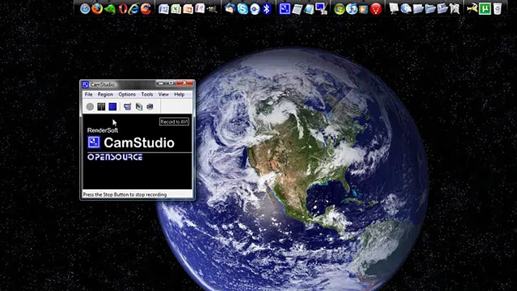The height and width of the screenshot is (291, 517).
Task: Launch Skype from the dock
Action: click(242, 8)
